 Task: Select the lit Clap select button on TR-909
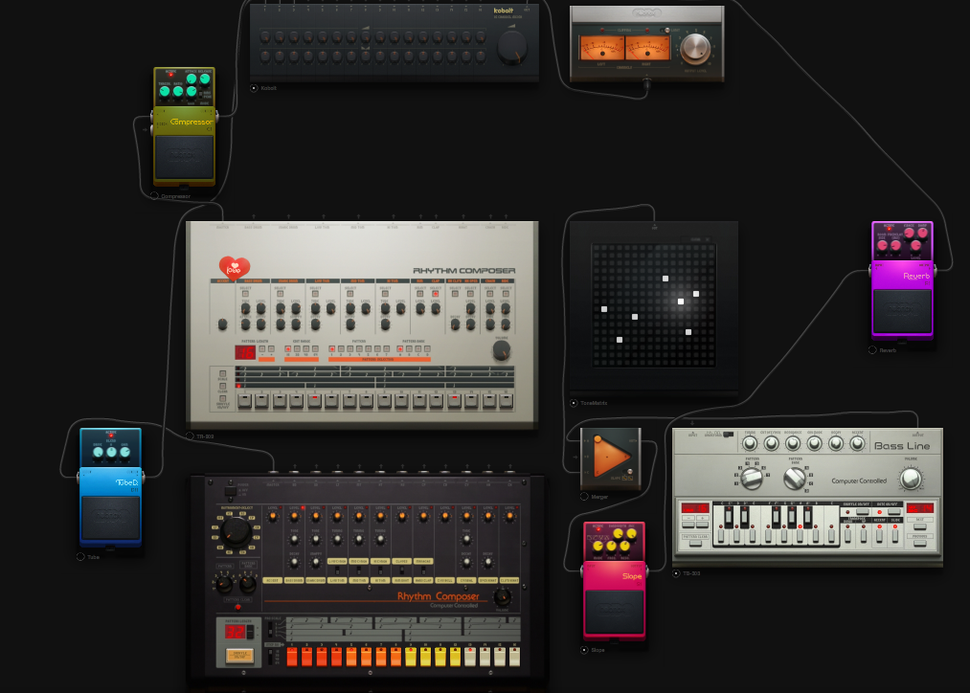pyautogui.click(x=435, y=294)
